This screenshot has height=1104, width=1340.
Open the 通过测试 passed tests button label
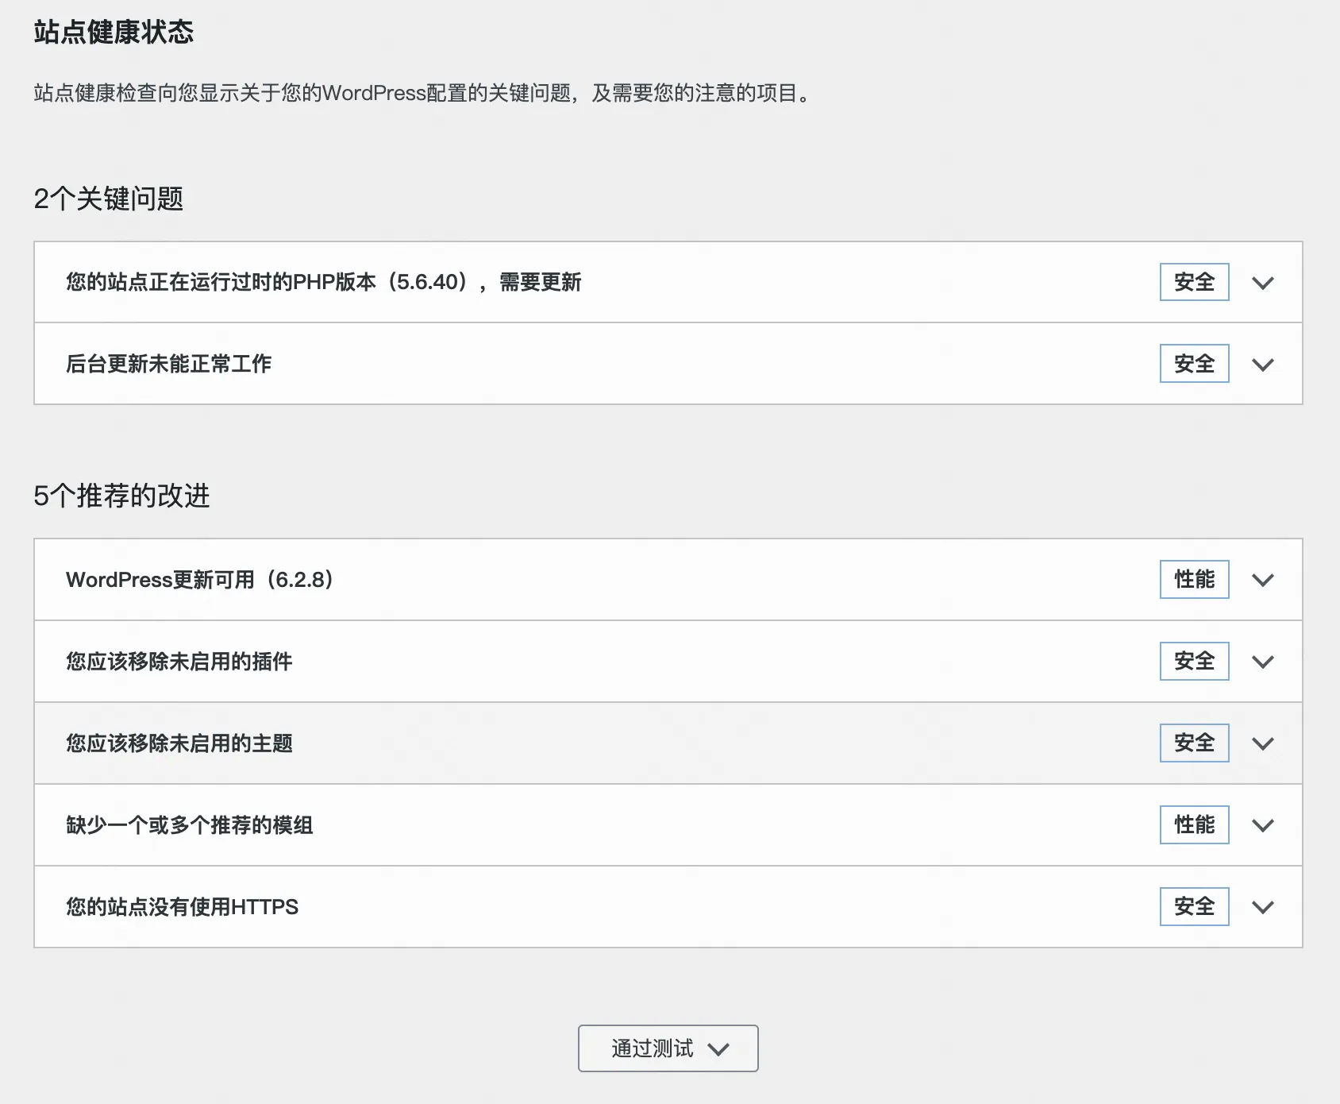pos(652,1048)
